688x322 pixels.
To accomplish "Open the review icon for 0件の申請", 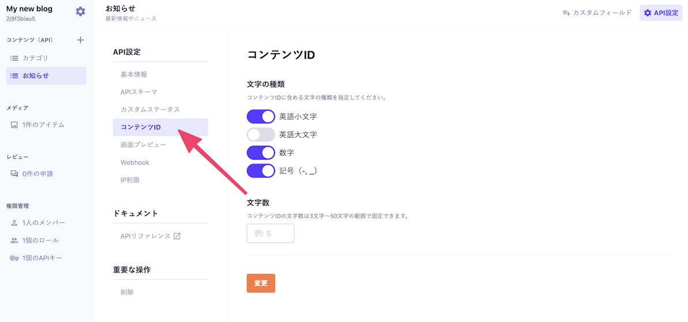I will point(14,174).
